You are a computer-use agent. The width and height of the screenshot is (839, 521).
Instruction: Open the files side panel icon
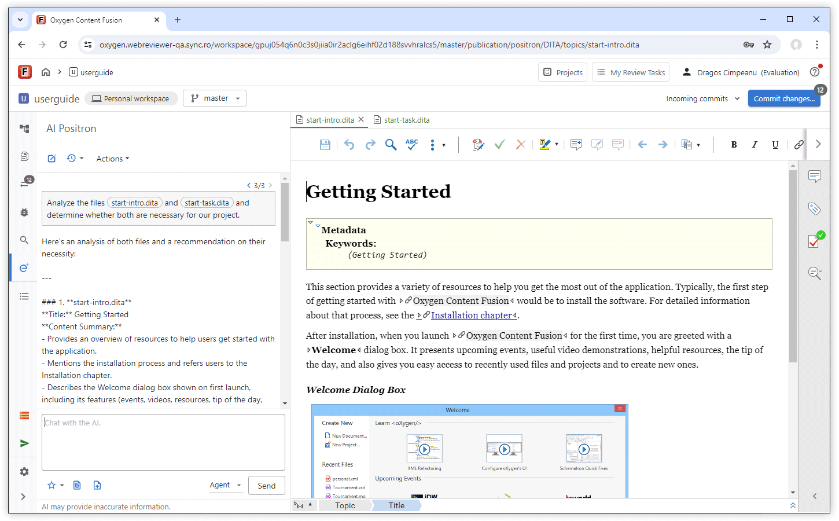point(24,156)
